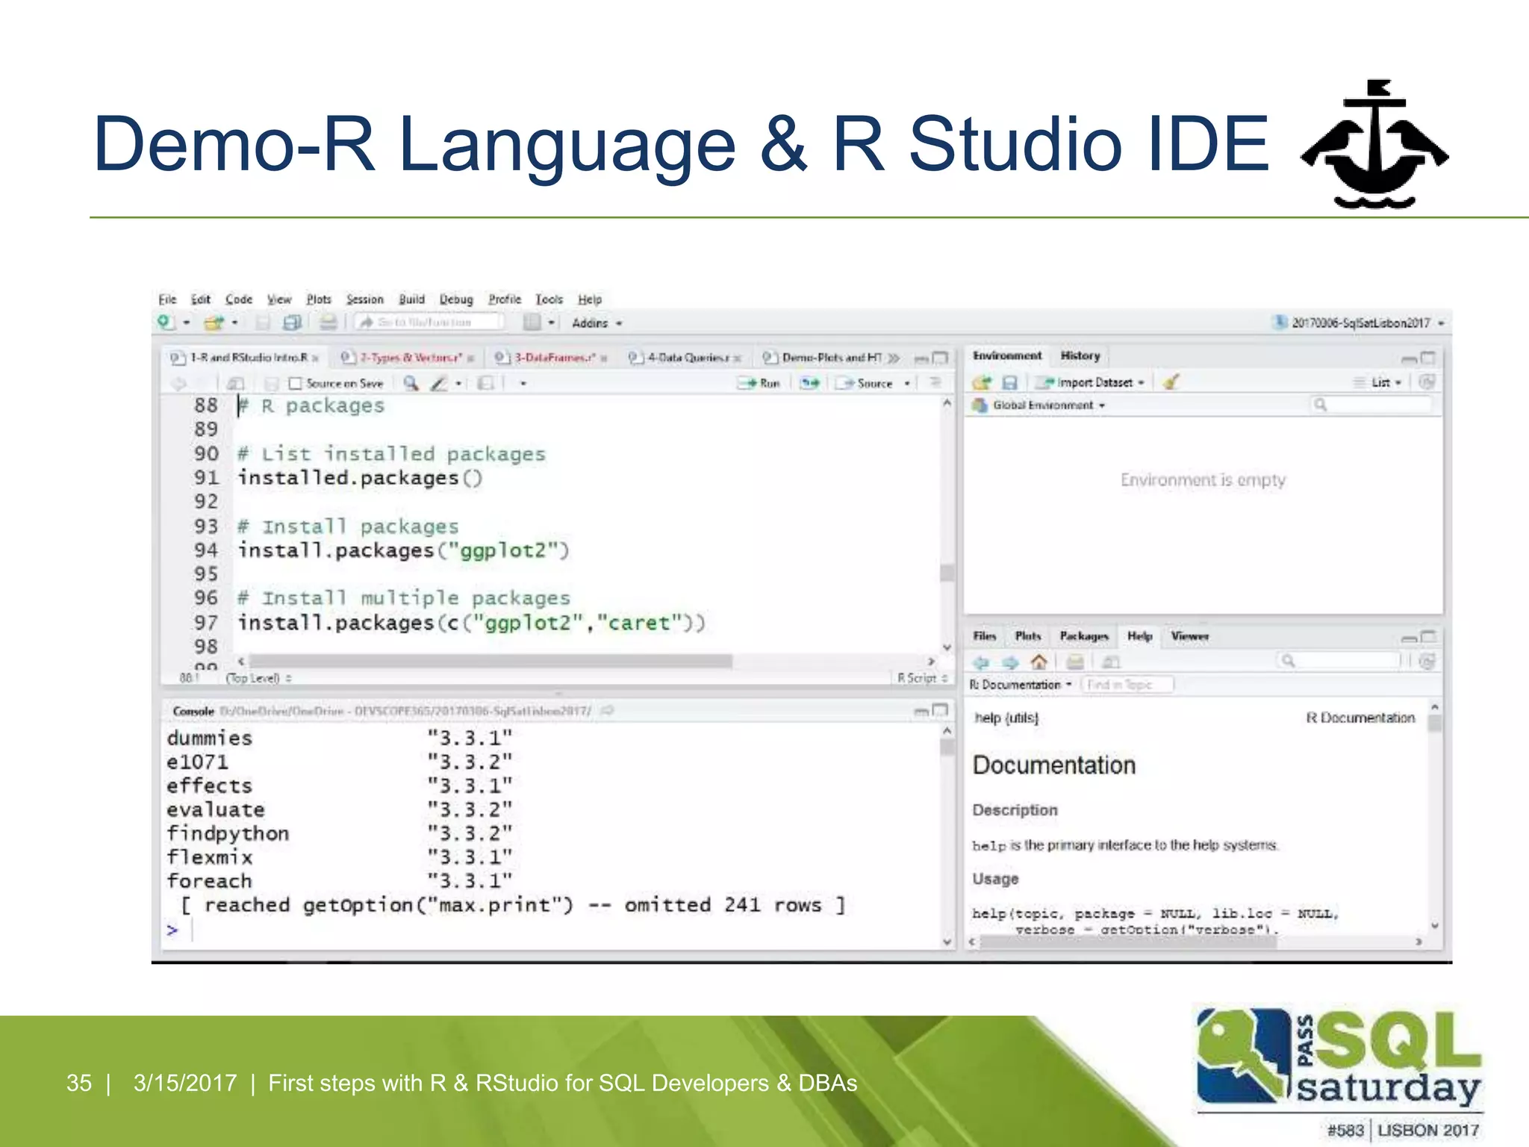Click the Find in Topic field
The image size is (1529, 1147).
1128,685
